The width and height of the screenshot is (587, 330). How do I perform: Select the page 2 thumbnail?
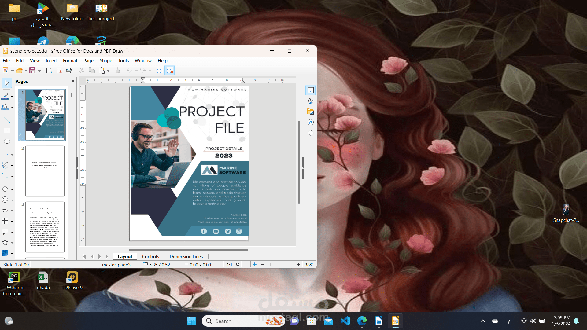45,171
